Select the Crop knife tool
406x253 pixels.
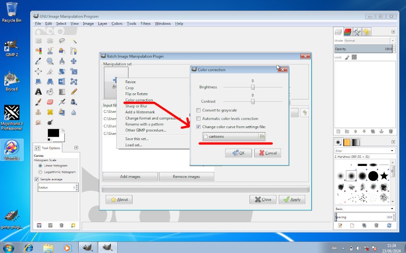point(50,72)
